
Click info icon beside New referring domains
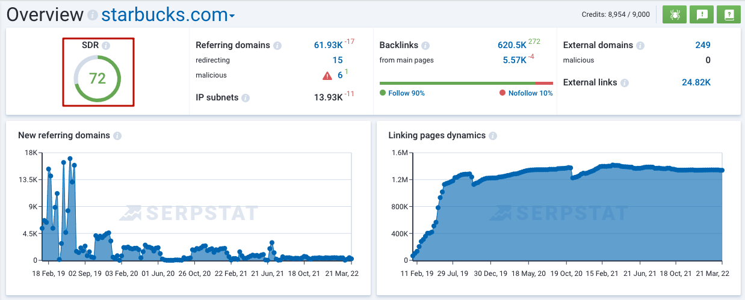click(x=117, y=136)
